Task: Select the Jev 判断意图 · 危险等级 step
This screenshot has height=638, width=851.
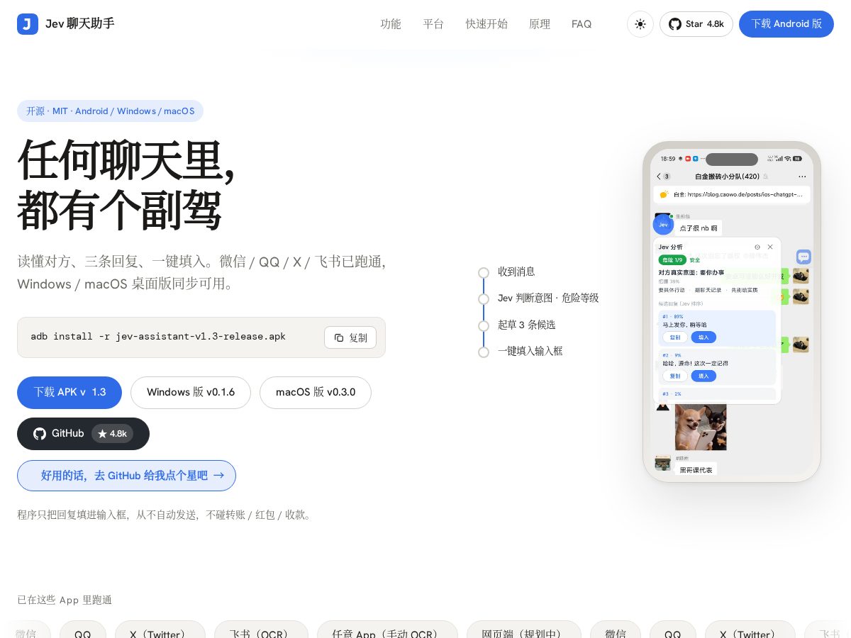Action: tap(548, 298)
